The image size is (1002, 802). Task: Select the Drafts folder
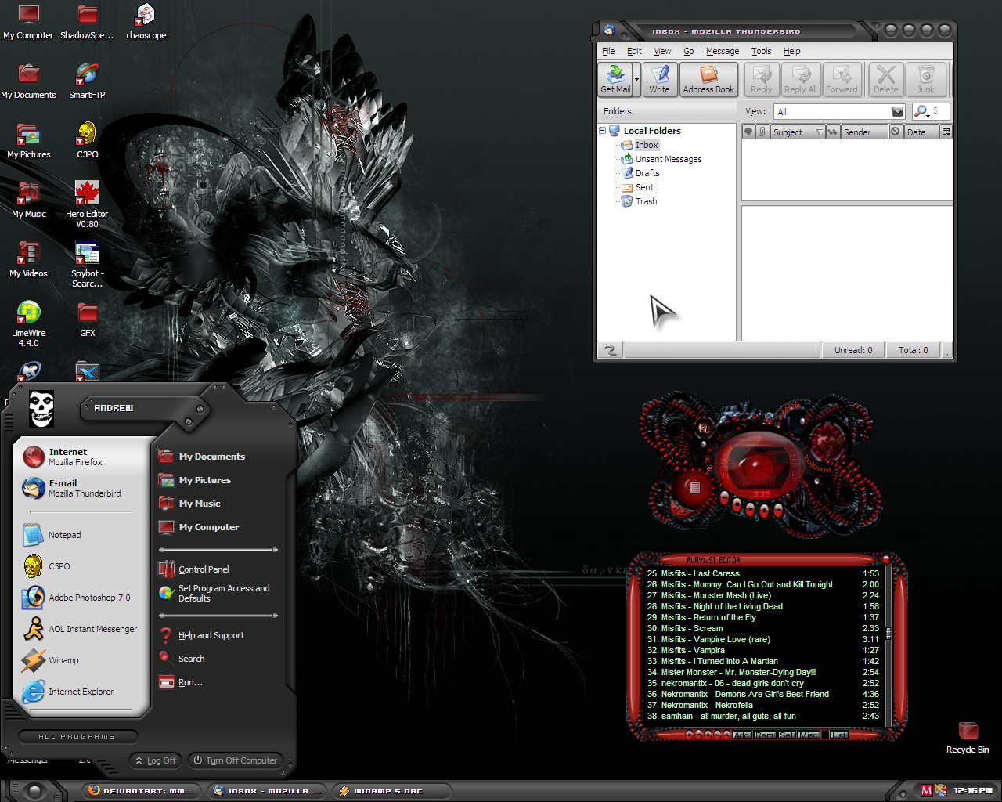[640, 173]
